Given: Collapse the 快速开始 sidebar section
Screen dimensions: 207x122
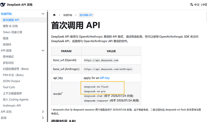Looking at the screenshot, I should pos(43,14).
